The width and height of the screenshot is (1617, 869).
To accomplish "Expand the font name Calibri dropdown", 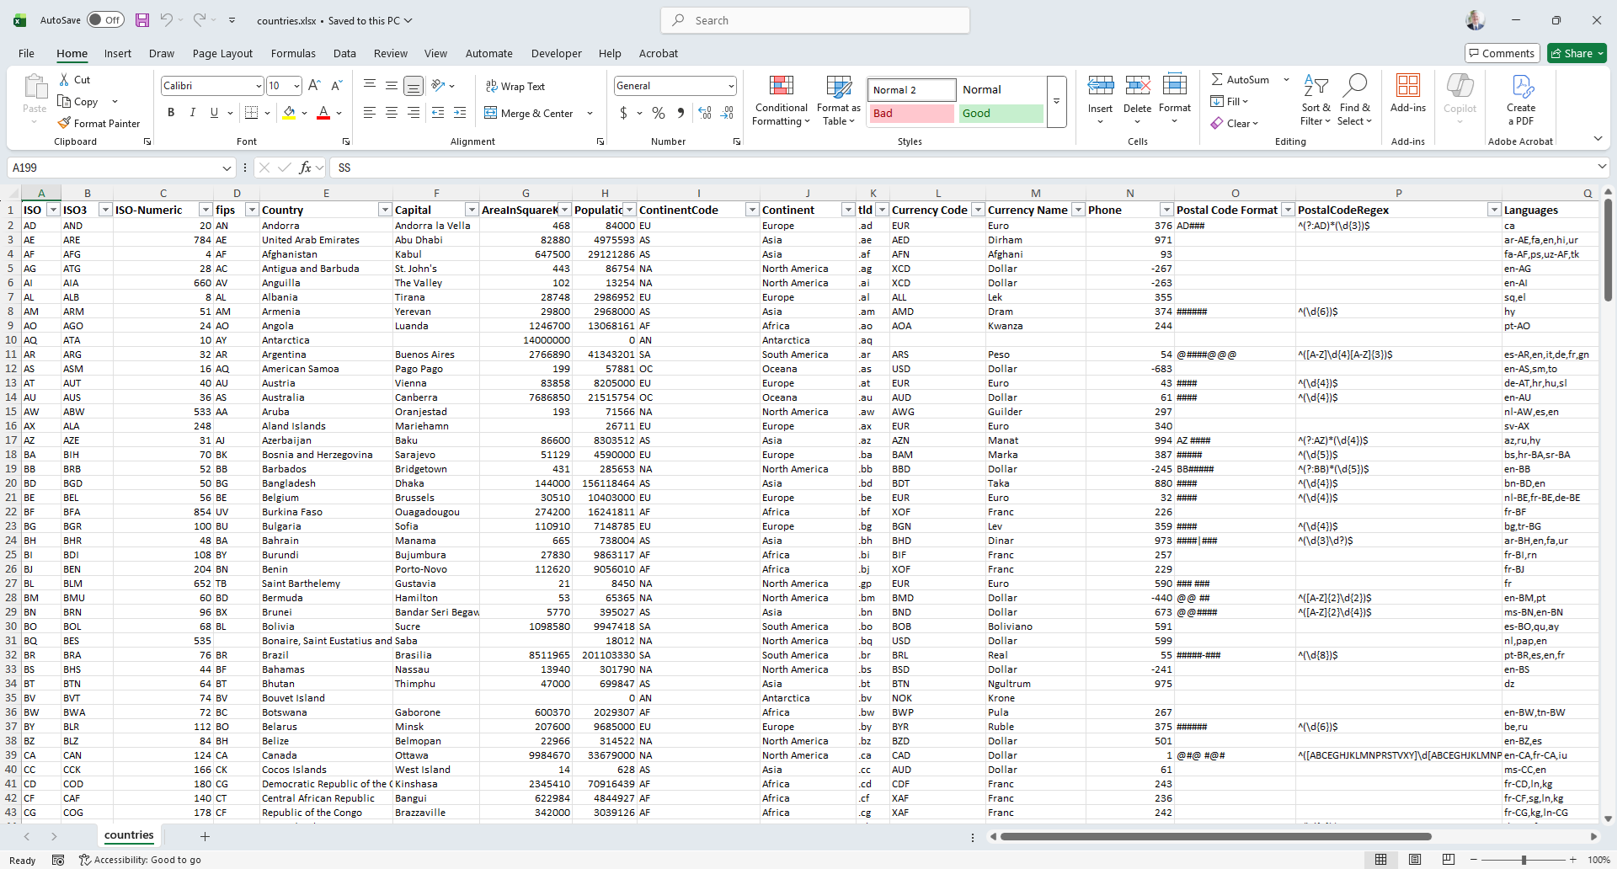I will pos(259,86).
